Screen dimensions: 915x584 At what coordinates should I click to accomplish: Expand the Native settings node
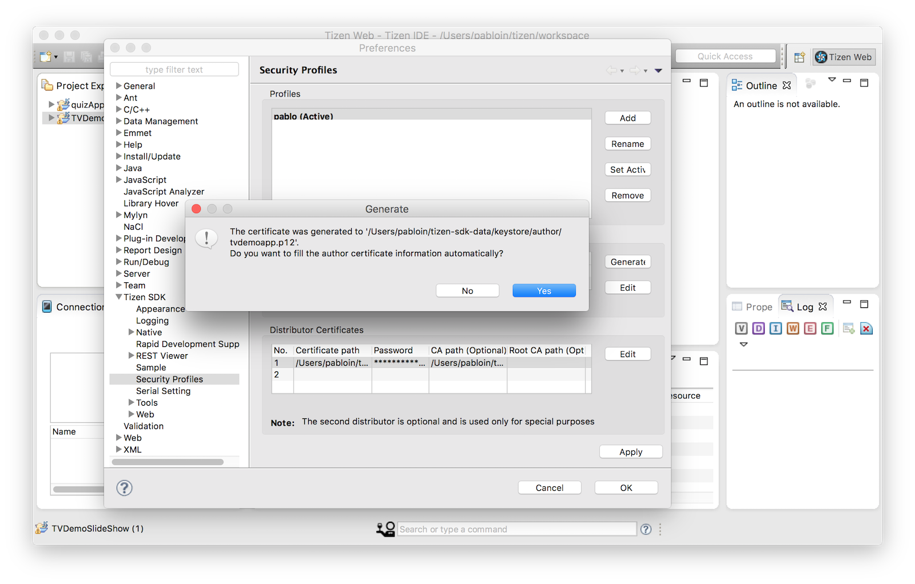(x=131, y=332)
